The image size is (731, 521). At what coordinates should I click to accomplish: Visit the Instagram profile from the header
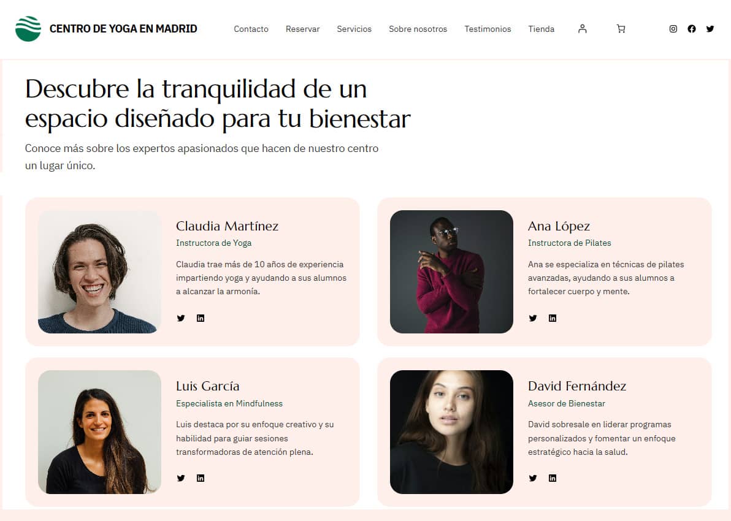click(x=673, y=29)
